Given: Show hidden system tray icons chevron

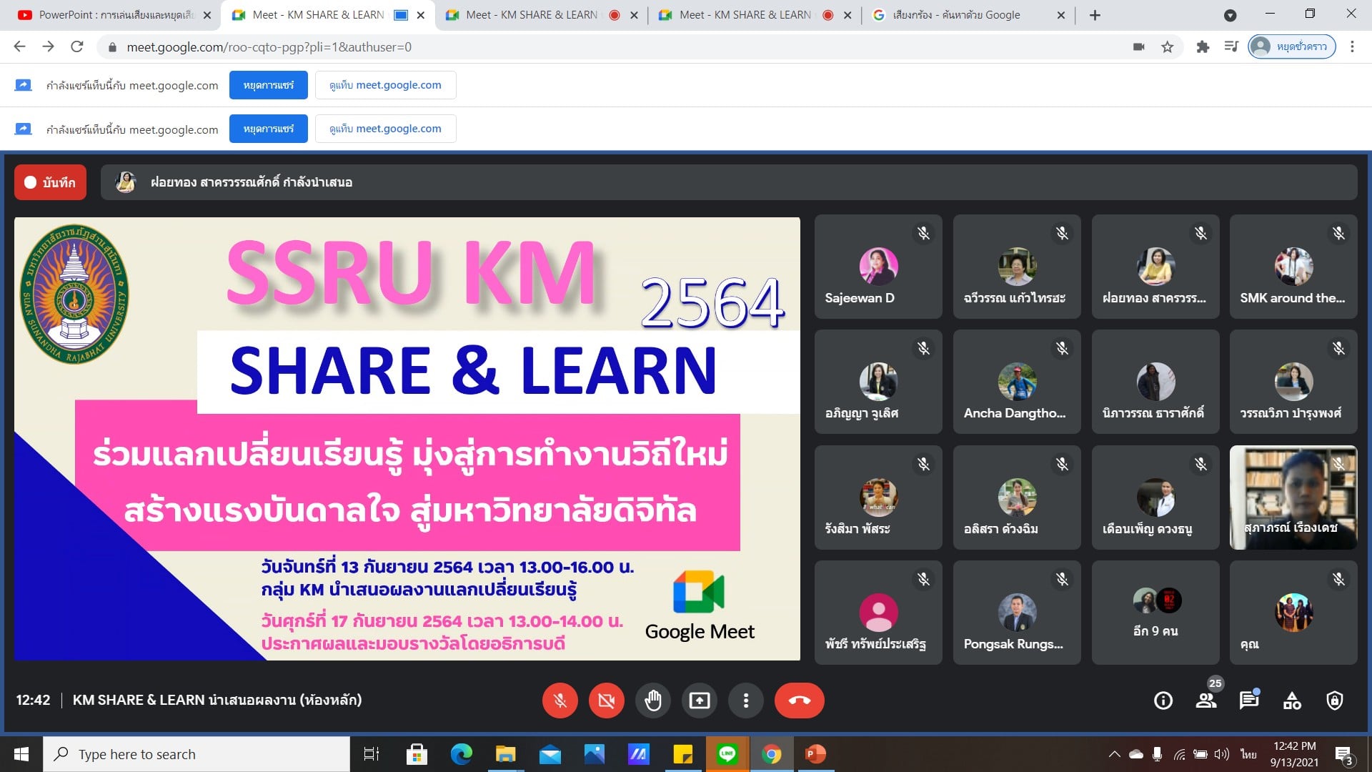Looking at the screenshot, I should point(1114,754).
